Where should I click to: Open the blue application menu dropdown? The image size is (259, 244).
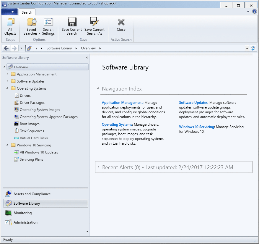pyautogui.click(x=9, y=12)
